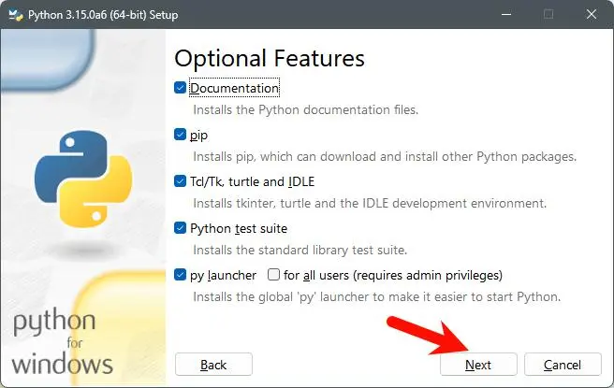
Task: Click the 'py launcher' label
Action: pos(223,276)
